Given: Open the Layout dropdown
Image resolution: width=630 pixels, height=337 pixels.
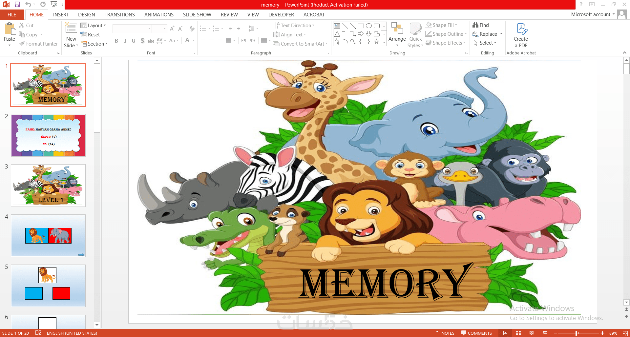Looking at the screenshot, I should (x=93, y=26).
